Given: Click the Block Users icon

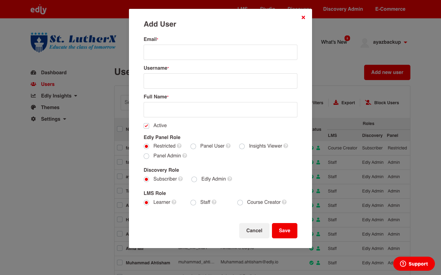Looking at the screenshot, I should [x=367, y=102].
